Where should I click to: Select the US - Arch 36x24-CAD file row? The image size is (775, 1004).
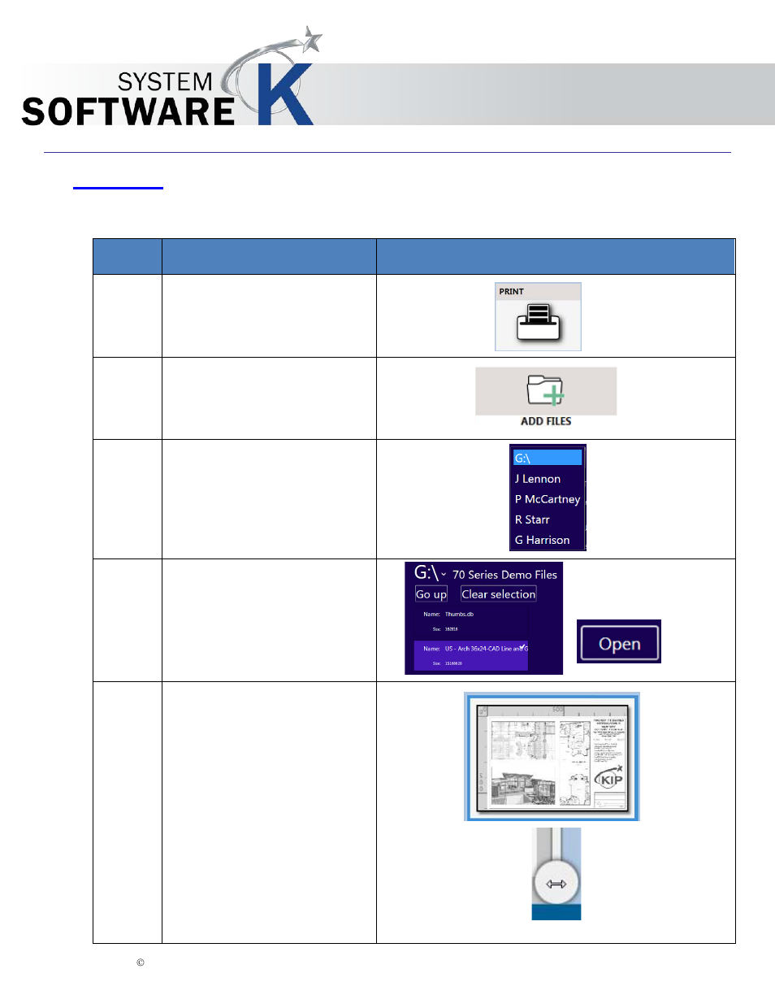click(x=471, y=656)
